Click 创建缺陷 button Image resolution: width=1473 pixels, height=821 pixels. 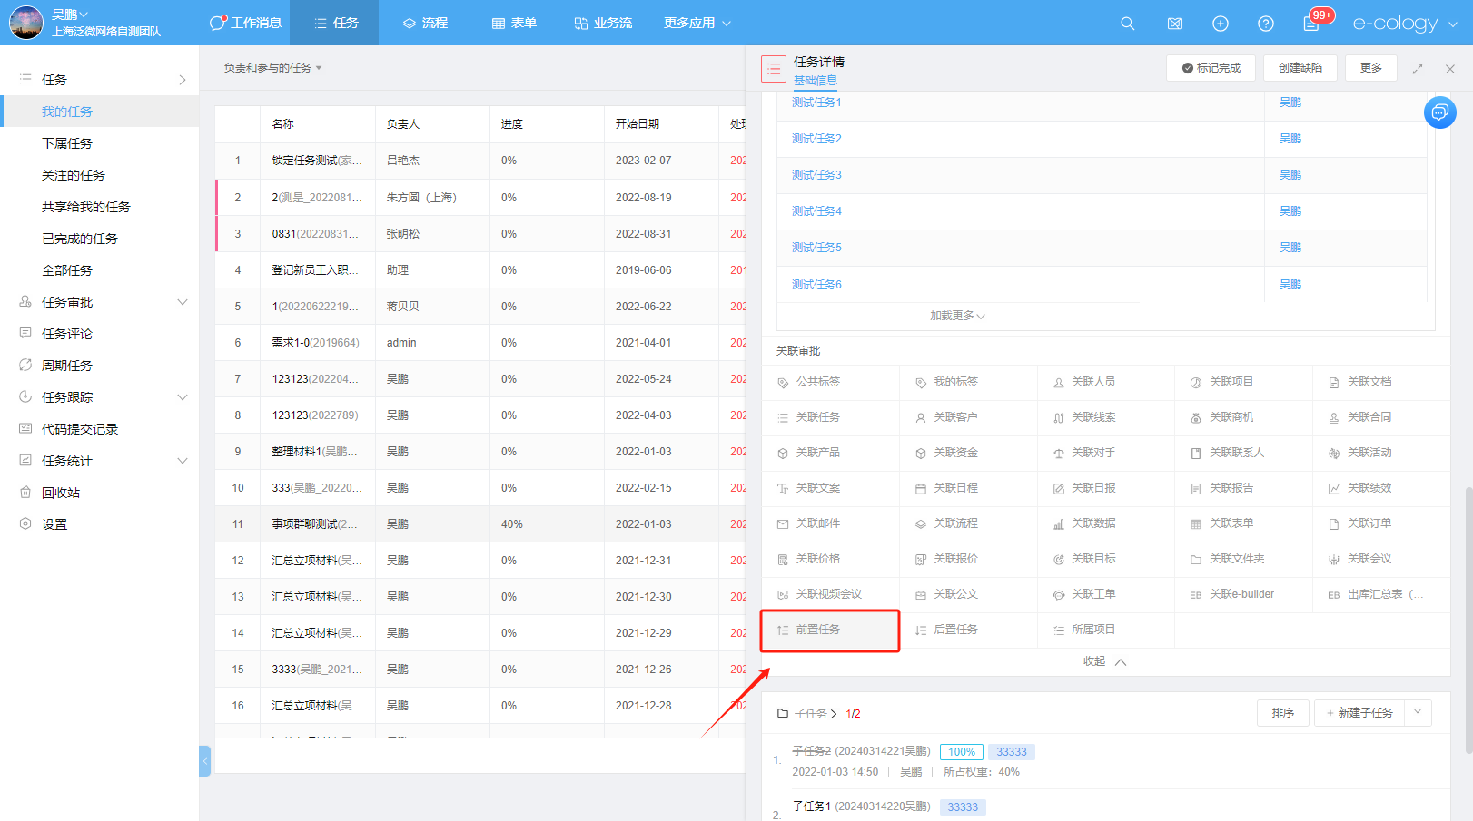click(1300, 68)
